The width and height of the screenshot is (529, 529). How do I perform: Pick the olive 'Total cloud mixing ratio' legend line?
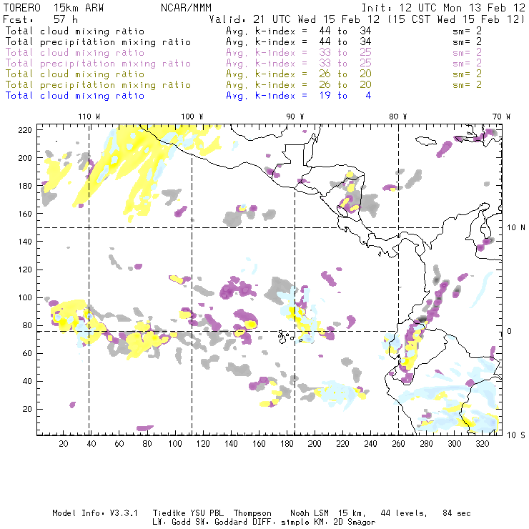click(75, 74)
